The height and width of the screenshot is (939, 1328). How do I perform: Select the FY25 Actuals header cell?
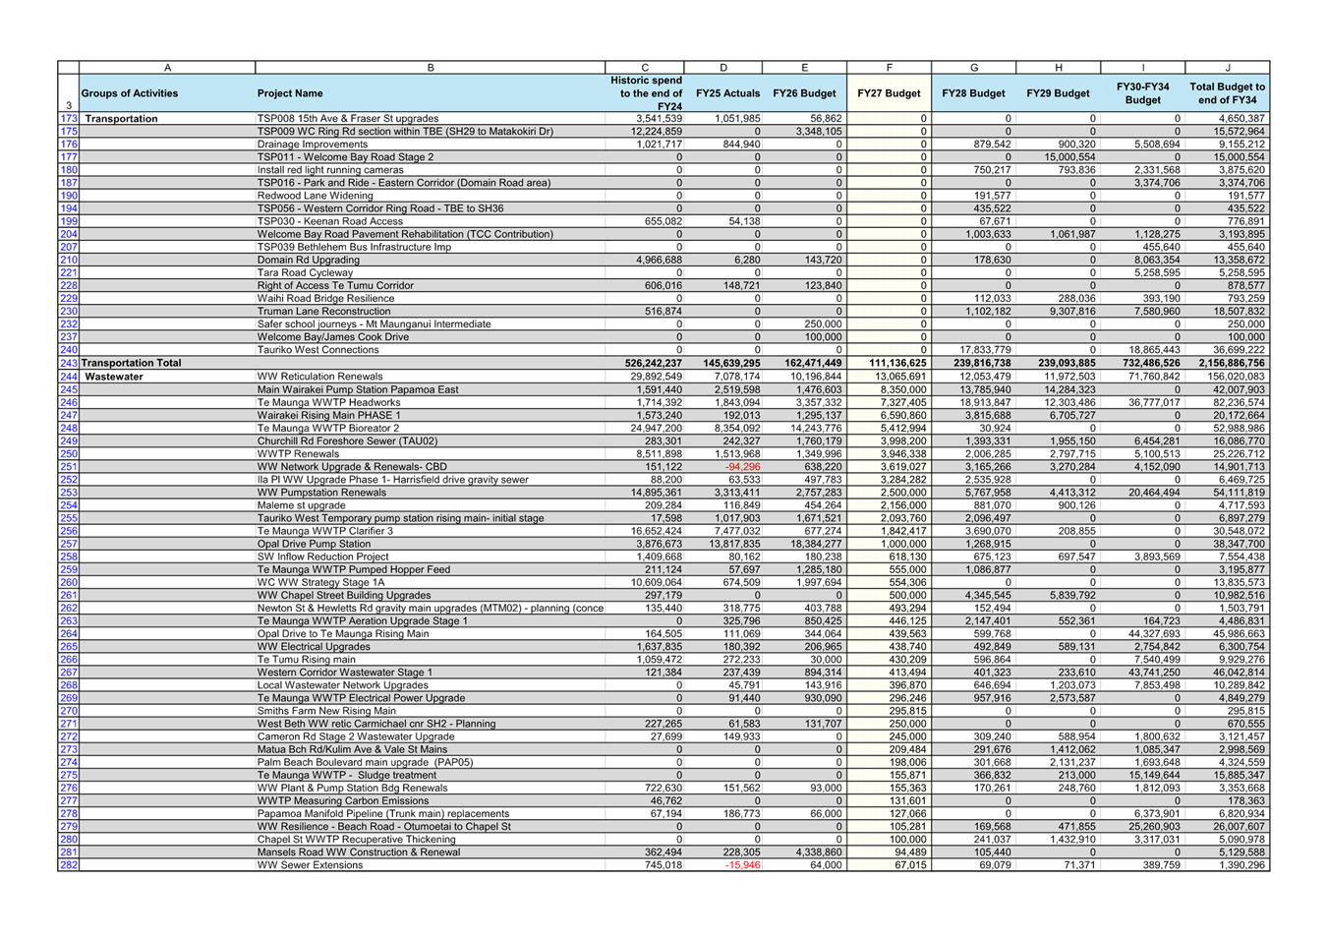click(727, 93)
